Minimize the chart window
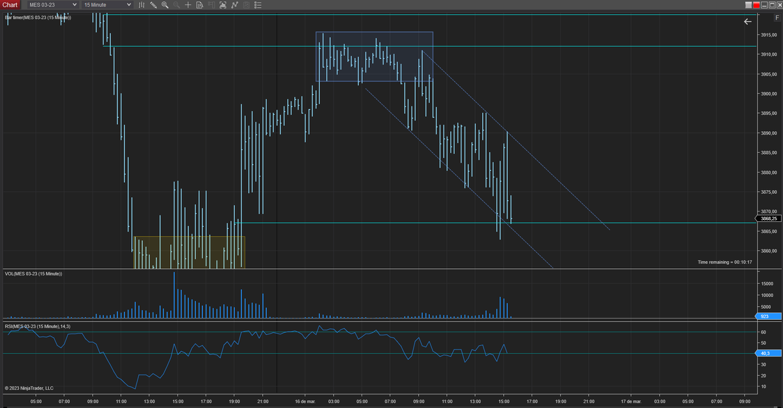Screen dimensions: 783x408 [x=764, y=5]
